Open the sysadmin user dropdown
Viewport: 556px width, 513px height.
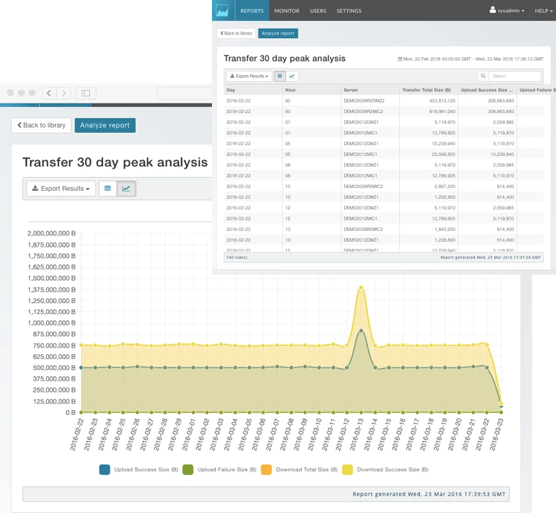pos(507,11)
